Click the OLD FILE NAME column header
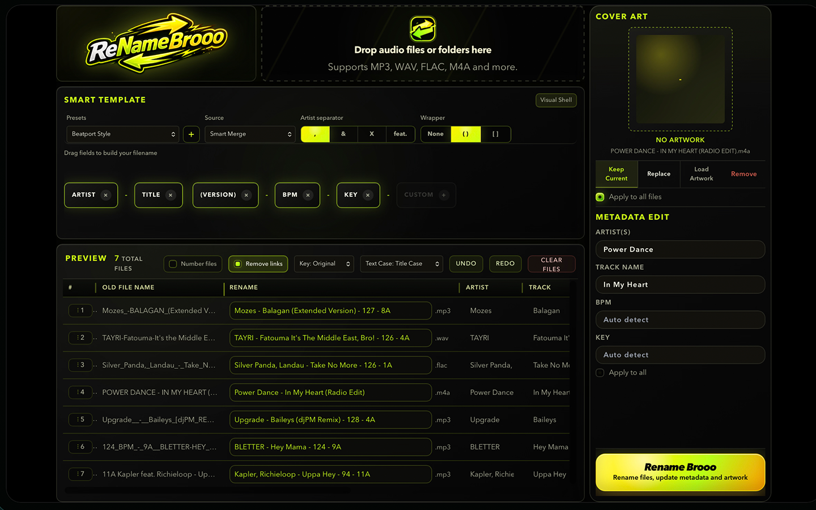Screen dimensions: 816x510 (x=128, y=288)
